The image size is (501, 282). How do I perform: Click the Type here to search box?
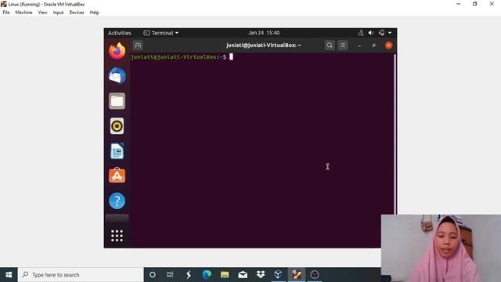(81, 275)
